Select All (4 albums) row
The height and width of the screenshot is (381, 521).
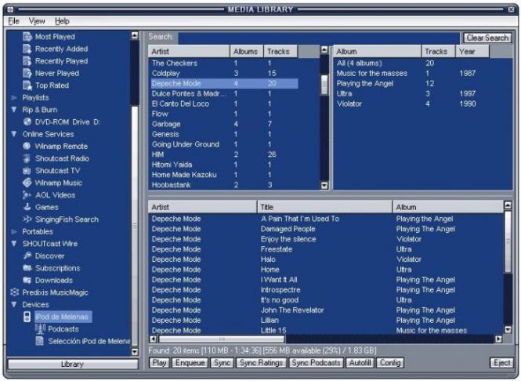click(412, 63)
